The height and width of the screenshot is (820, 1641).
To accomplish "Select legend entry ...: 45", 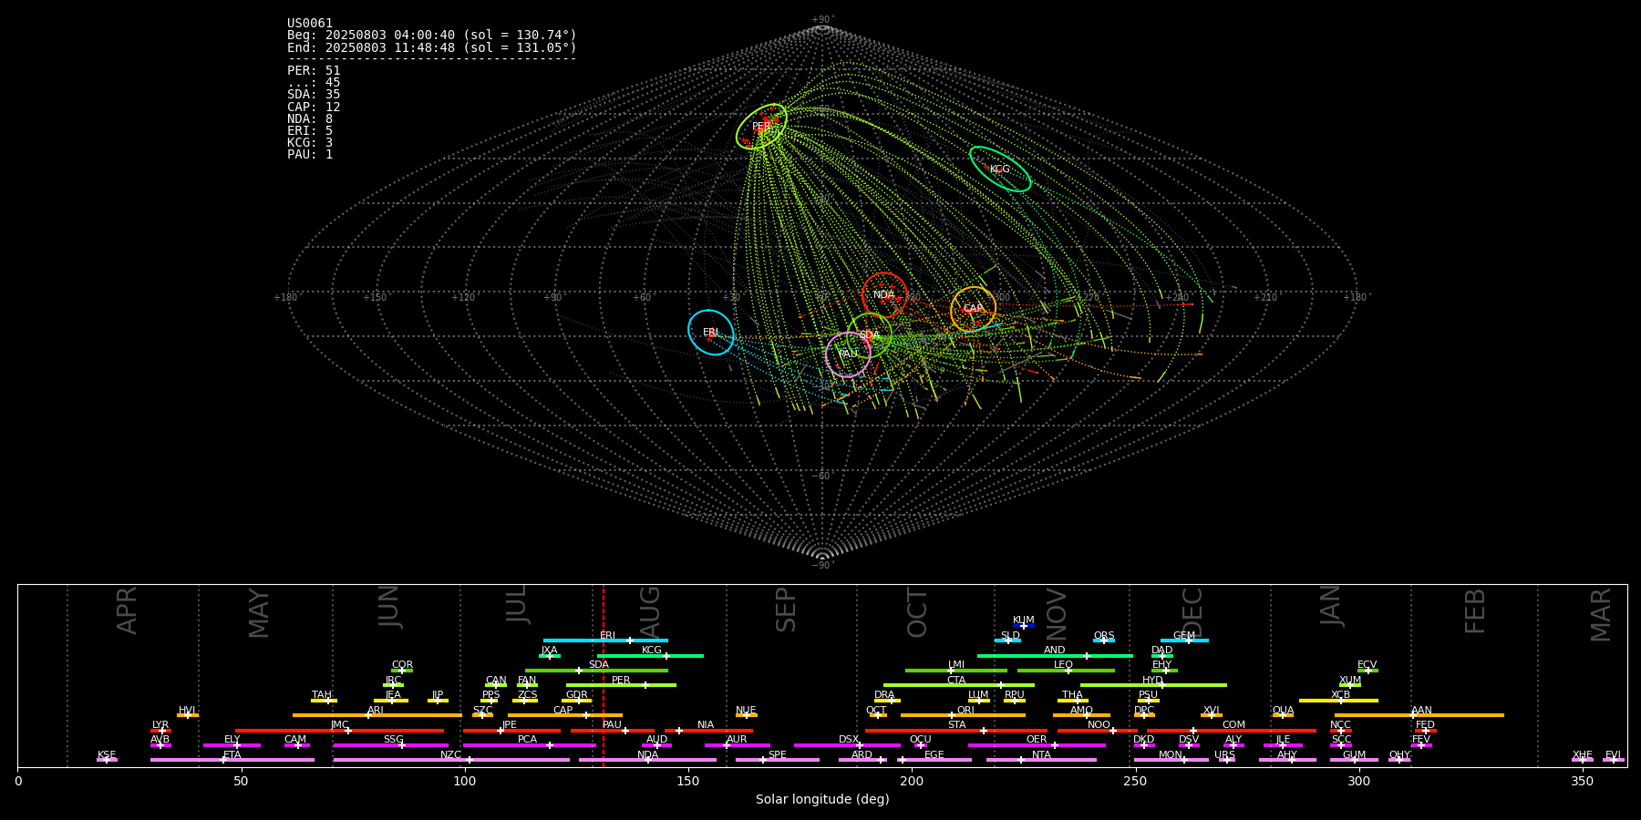I will click(x=314, y=83).
